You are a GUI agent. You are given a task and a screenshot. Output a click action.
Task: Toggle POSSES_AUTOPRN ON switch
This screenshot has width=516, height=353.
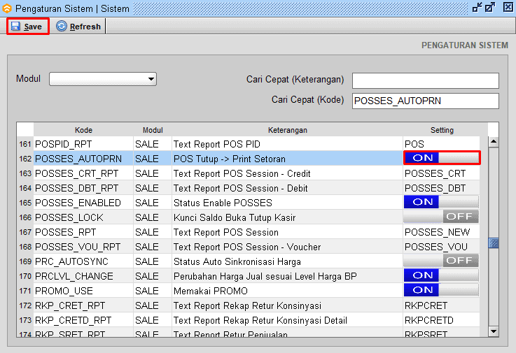tap(441, 158)
